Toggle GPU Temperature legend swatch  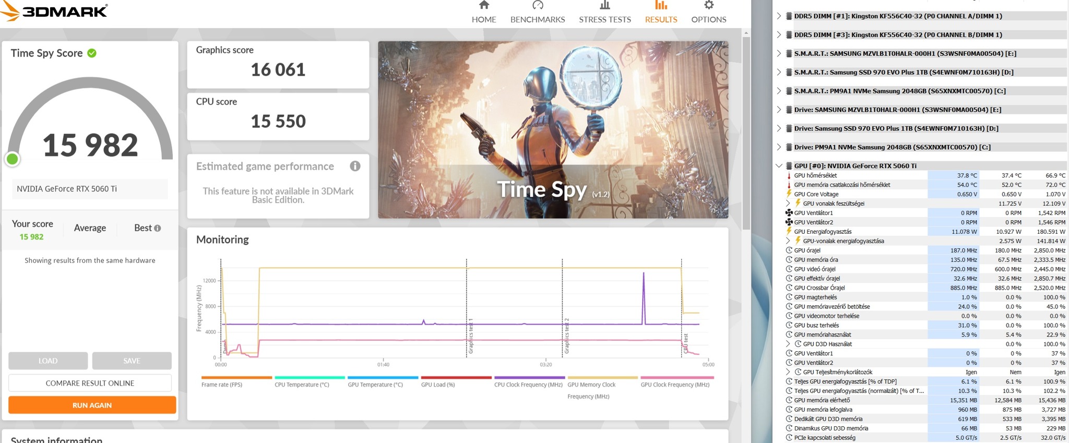pos(383,377)
